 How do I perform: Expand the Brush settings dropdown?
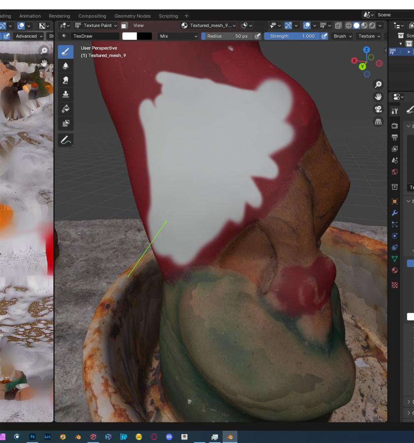pos(343,36)
